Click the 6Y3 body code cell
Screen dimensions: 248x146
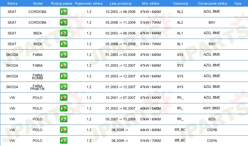180,65
